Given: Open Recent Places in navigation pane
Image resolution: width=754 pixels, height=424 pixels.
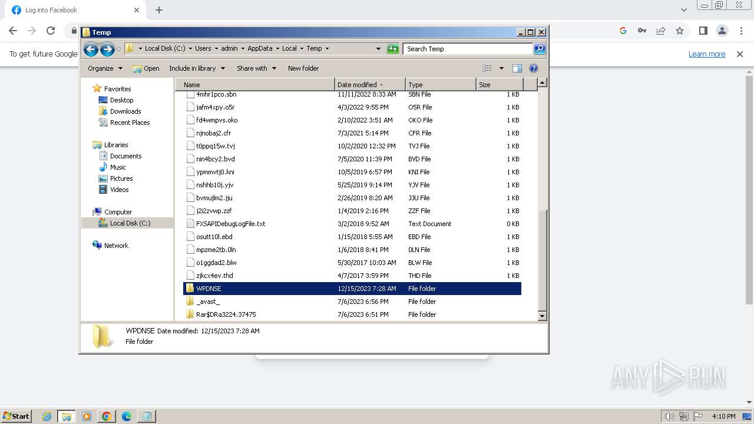Looking at the screenshot, I should pyautogui.click(x=130, y=122).
